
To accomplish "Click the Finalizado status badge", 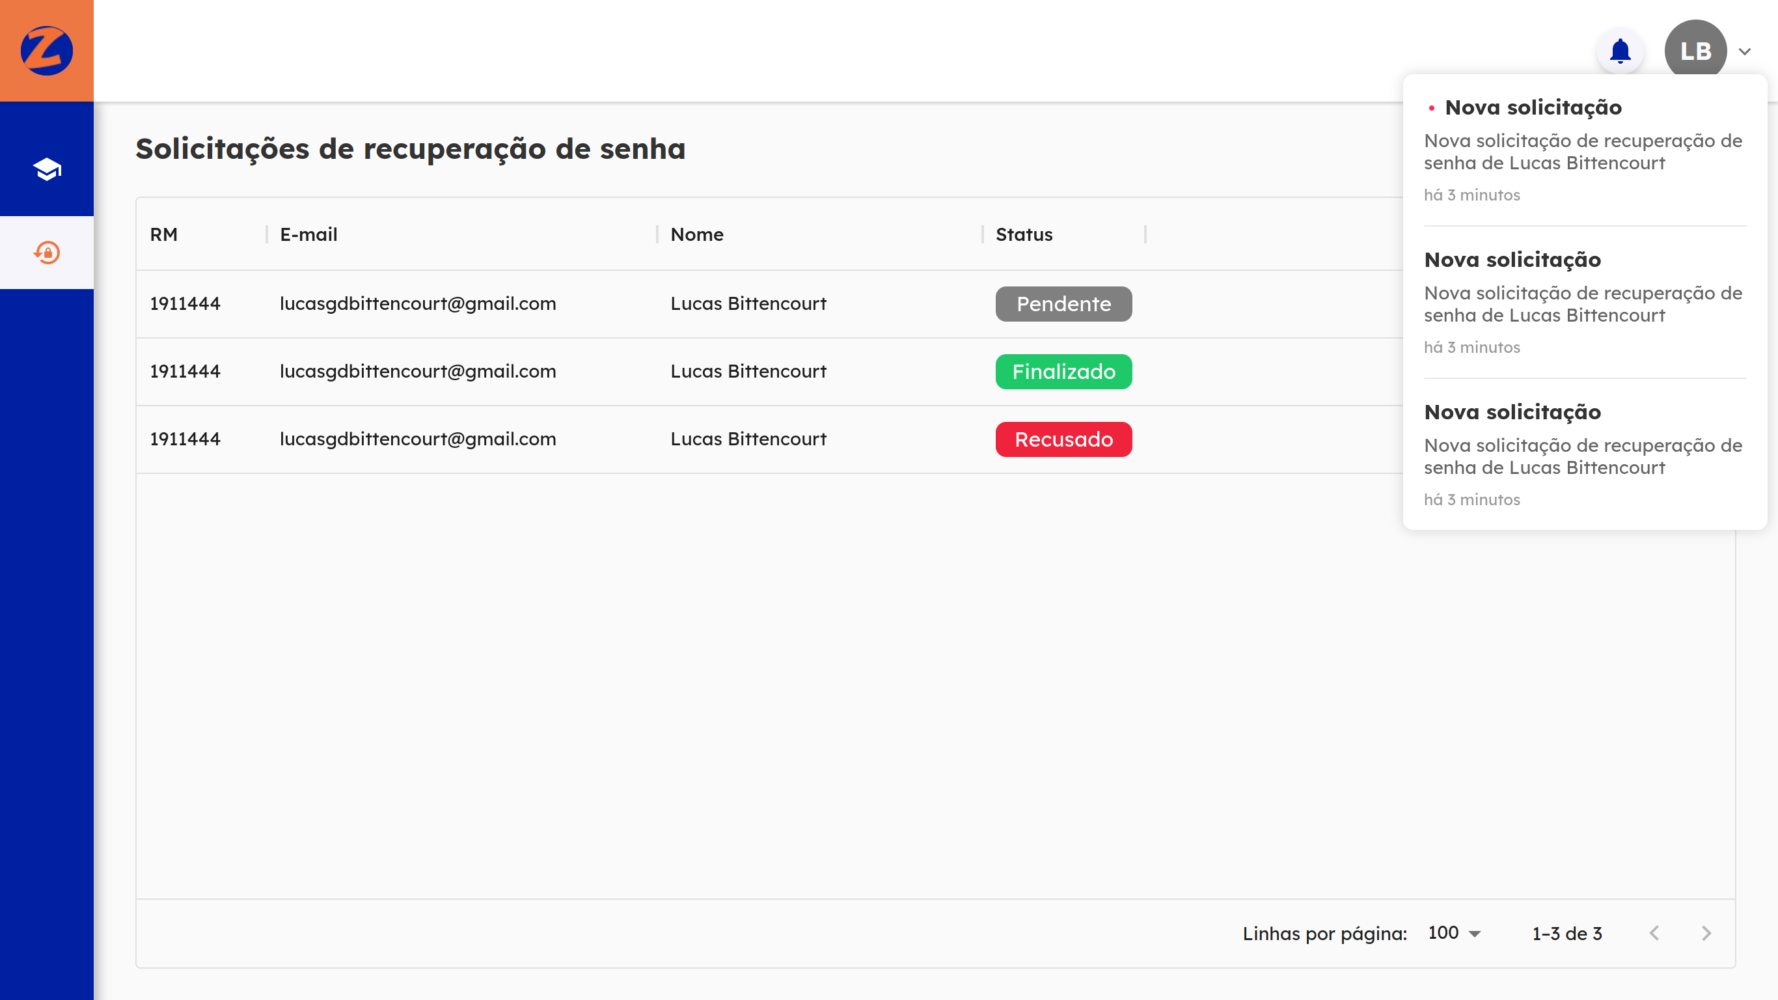I will pyautogui.click(x=1063, y=372).
